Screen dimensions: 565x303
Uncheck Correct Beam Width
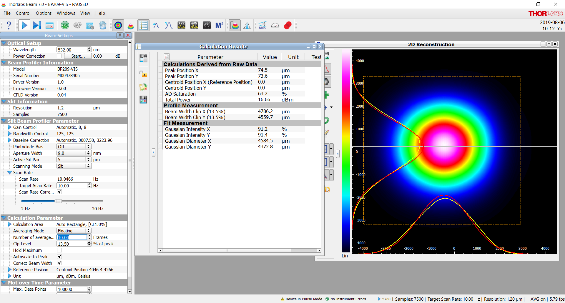(x=59, y=263)
